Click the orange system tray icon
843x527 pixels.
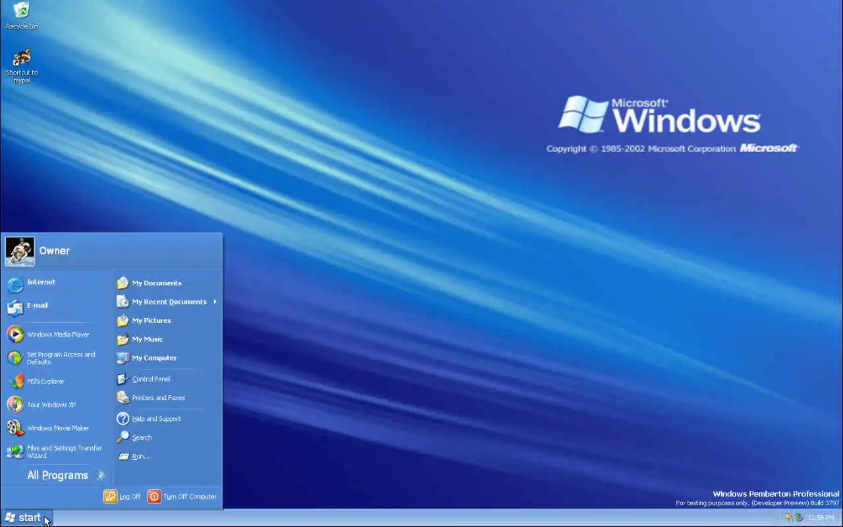tap(788, 518)
